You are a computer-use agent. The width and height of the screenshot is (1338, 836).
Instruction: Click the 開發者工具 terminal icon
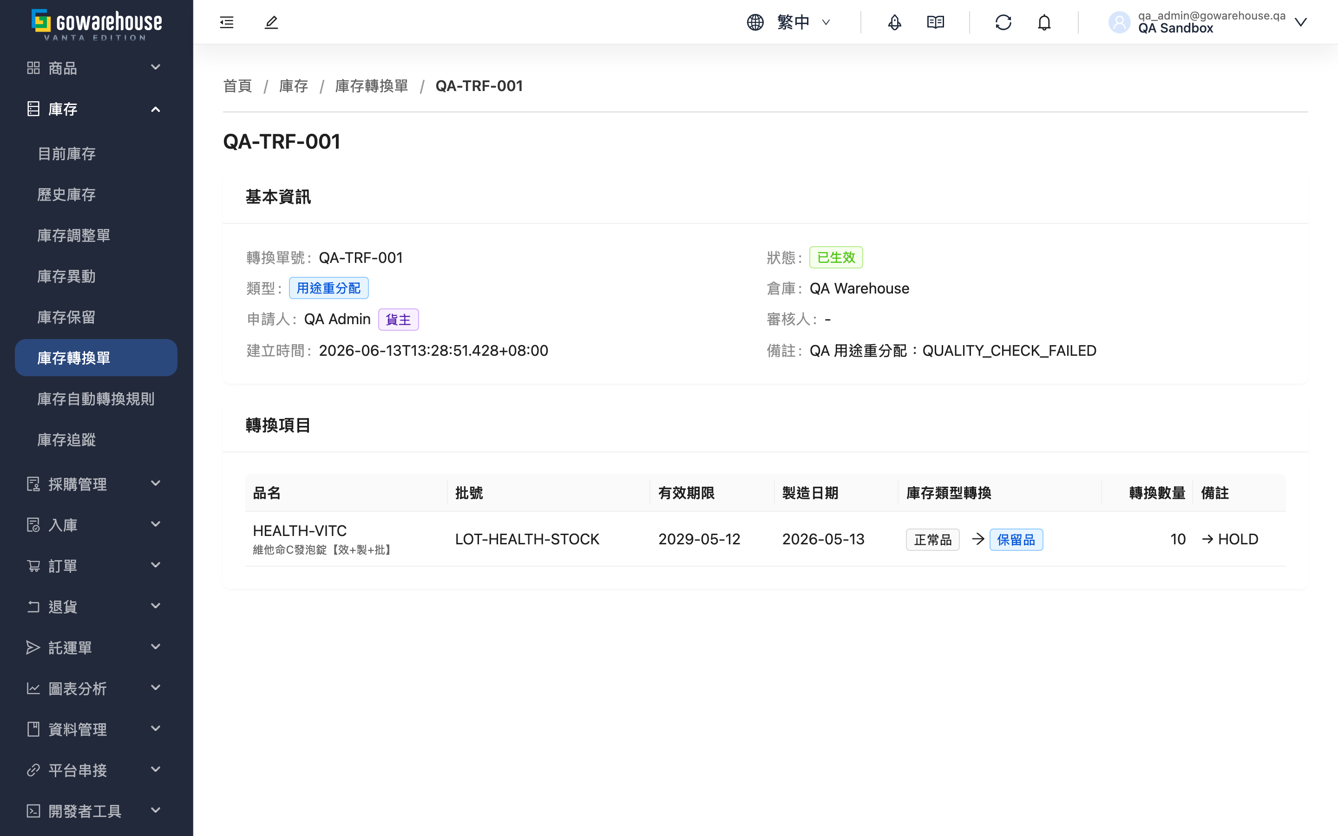coord(33,810)
